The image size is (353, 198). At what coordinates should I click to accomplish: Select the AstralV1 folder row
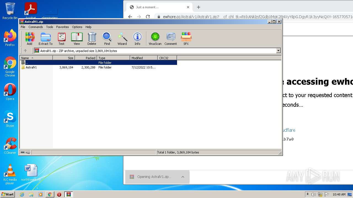98,67
